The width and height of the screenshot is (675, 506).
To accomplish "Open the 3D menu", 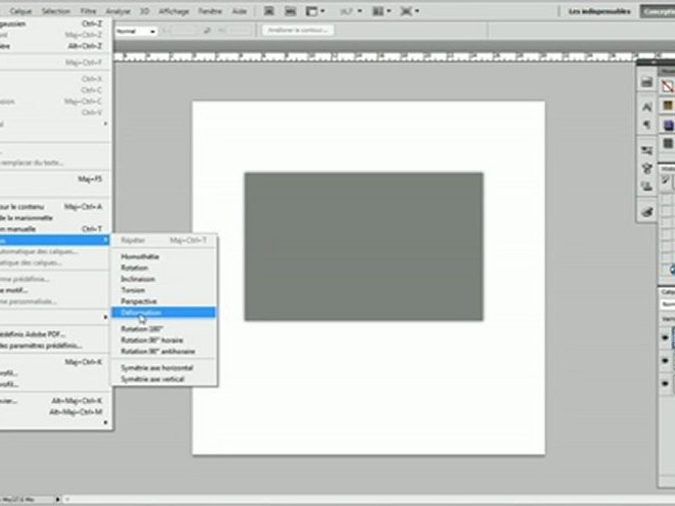I will [x=144, y=11].
